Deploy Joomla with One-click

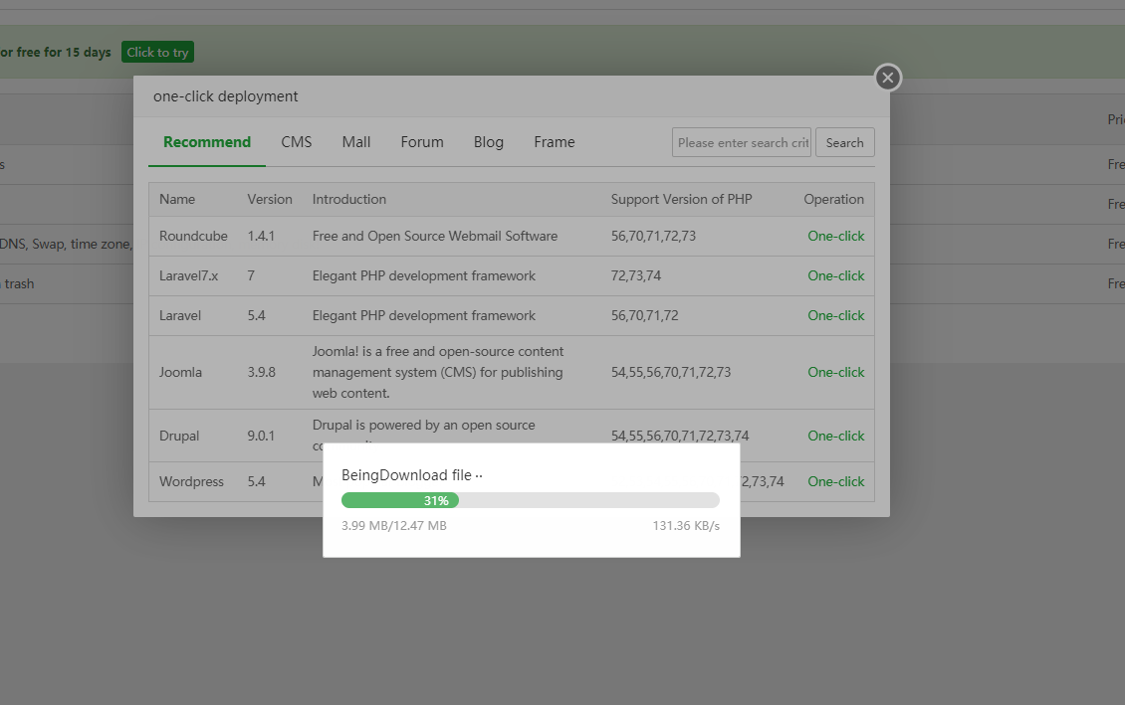pos(836,372)
